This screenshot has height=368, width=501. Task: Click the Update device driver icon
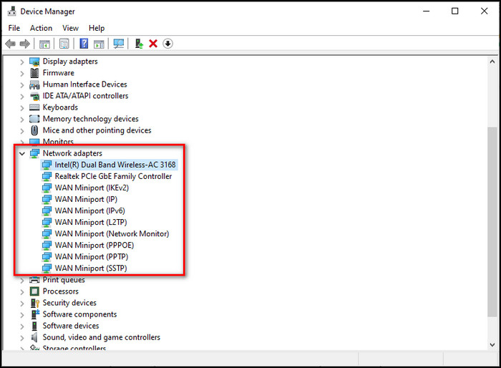[139, 44]
